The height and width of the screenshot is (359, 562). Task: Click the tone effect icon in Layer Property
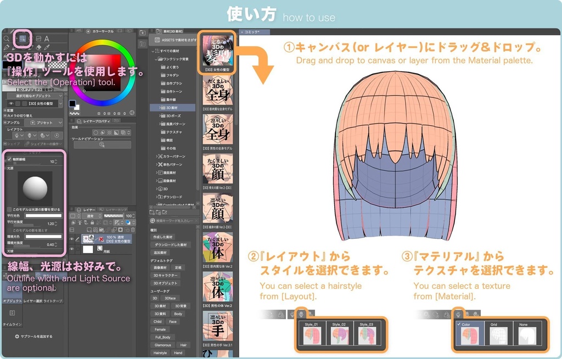(110, 133)
